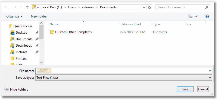Select the Custom Office Templates folder
218x100 pixels.
[x=73, y=32]
